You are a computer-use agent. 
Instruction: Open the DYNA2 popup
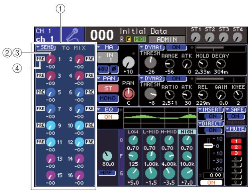(x=152, y=79)
